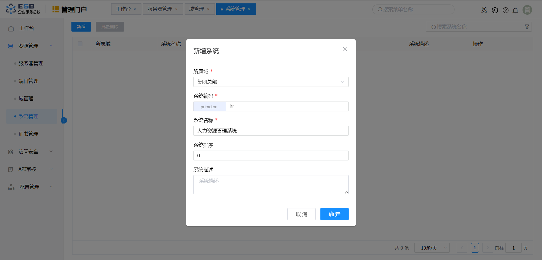Click the AI assistant hexagon icon
Image resolution: width=542 pixels, height=260 pixels.
coord(495,10)
